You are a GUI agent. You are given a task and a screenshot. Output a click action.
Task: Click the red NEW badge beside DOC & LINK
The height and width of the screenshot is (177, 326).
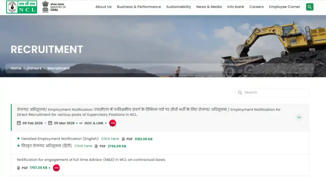pos(112,123)
